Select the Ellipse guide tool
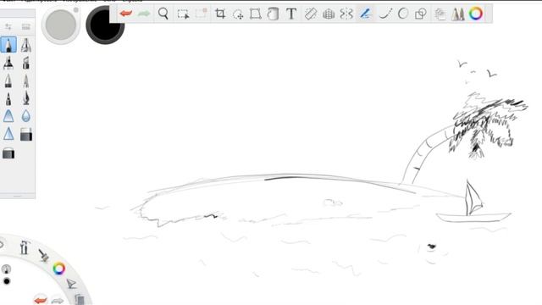The width and height of the screenshot is (542, 305). point(403,14)
